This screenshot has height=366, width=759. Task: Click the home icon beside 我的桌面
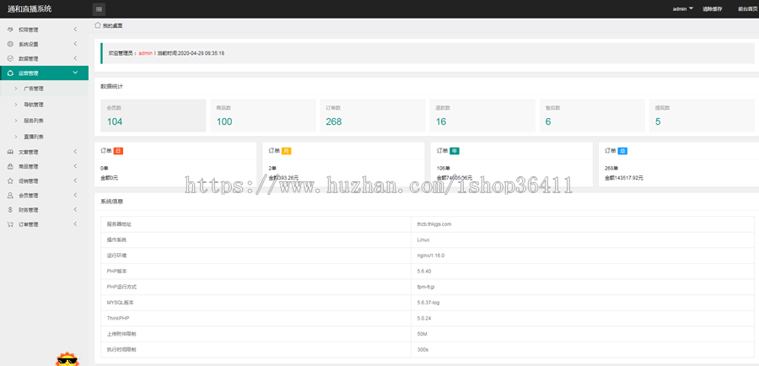[98, 25]
